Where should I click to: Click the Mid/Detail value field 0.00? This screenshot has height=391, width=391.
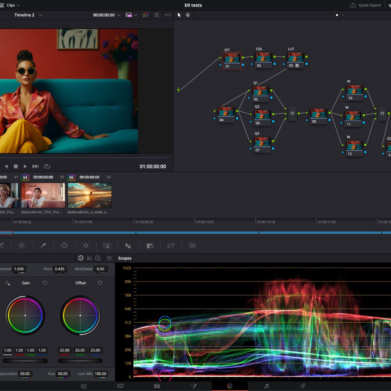click(100, 269)
